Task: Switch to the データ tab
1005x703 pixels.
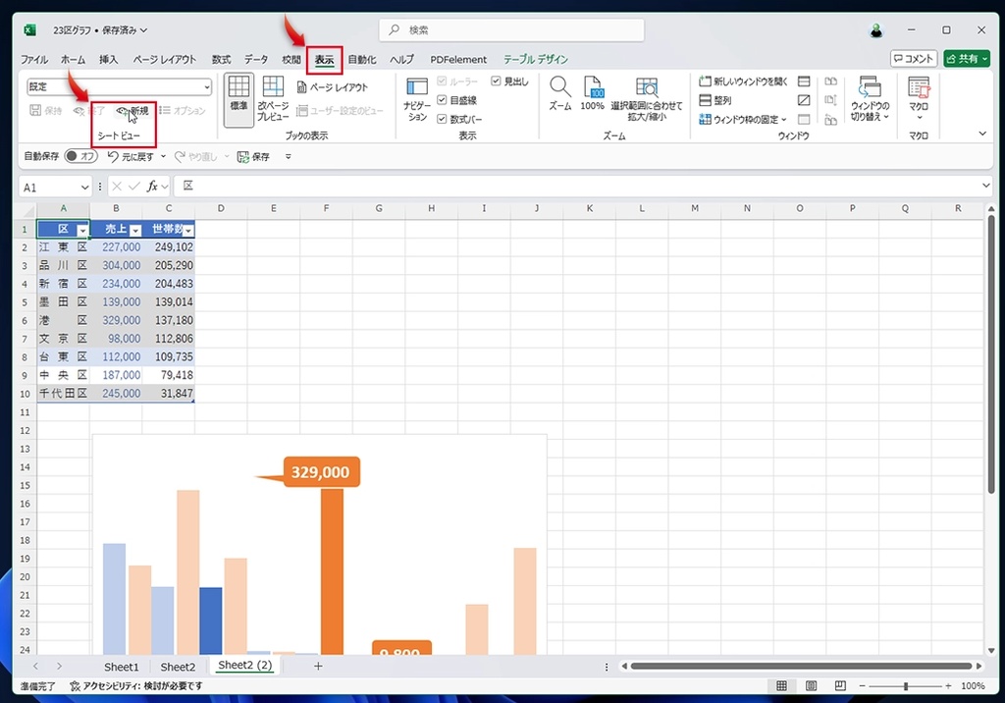Action: [x=256, y=60]
